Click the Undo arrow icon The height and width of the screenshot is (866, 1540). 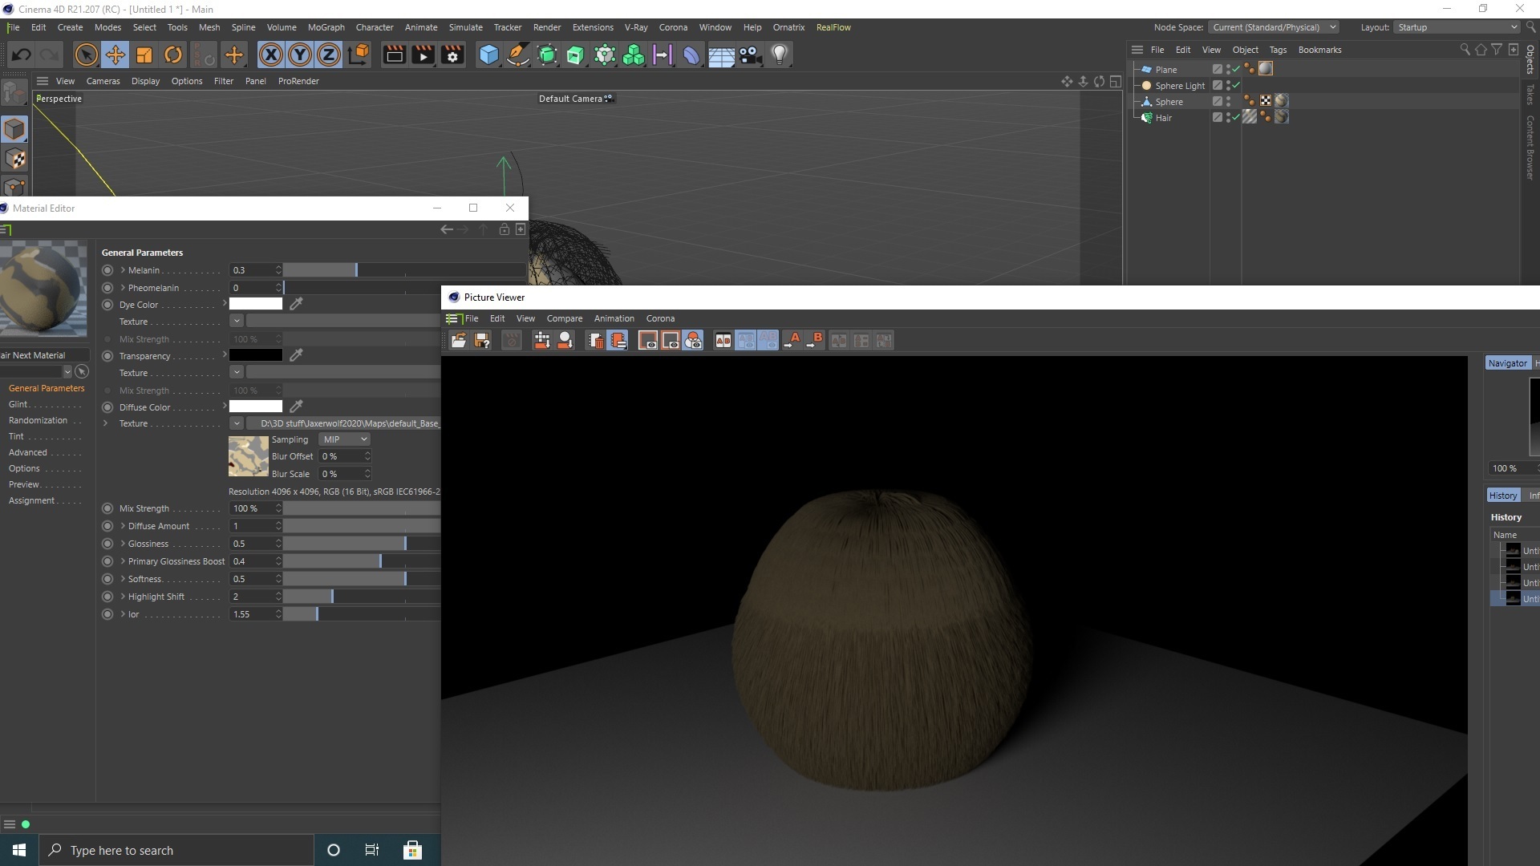coord(22,55)
